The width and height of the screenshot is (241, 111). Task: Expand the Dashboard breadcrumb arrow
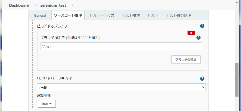(36, 5)
